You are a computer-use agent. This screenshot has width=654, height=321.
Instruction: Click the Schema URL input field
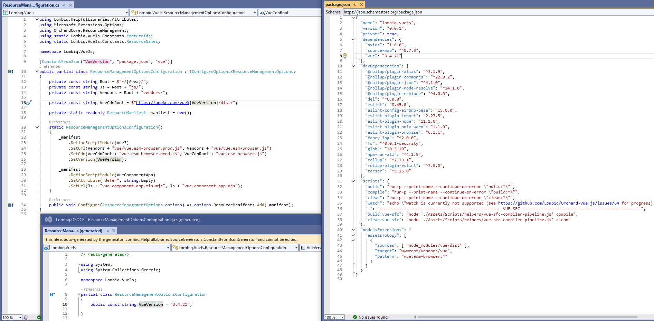pos(498,12)
